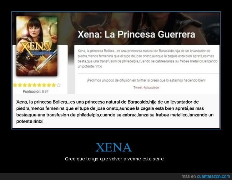Open the Xena poster cover image
Image resolution: width=232 pixels, height=180 pixels.
(37, 46)
